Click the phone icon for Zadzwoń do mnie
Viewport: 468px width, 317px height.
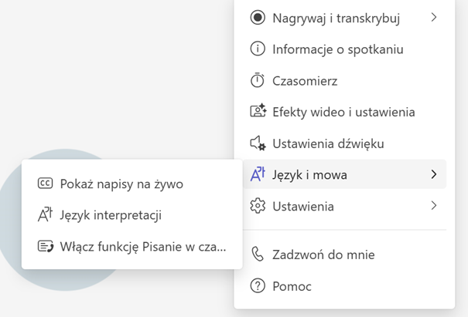tap(258, 255)
